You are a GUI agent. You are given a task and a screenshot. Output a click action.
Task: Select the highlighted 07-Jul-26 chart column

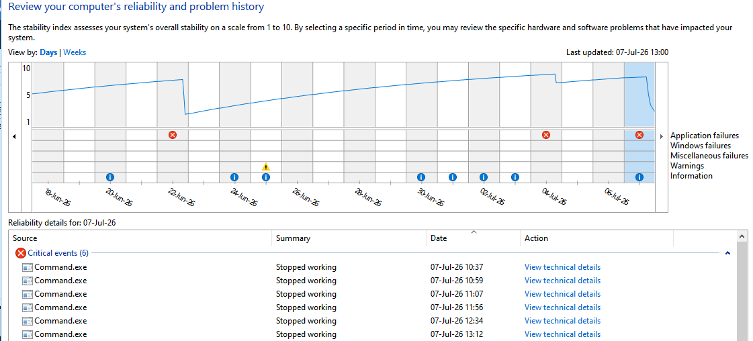[639, 122]
